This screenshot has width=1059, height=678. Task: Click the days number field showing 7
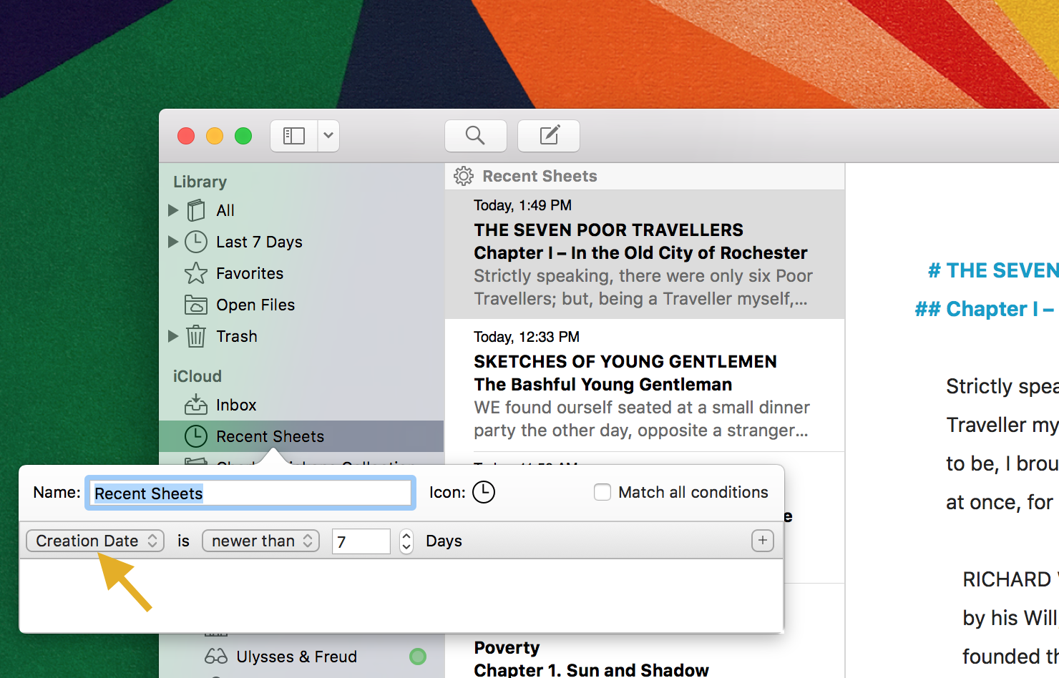click(361, 541)
